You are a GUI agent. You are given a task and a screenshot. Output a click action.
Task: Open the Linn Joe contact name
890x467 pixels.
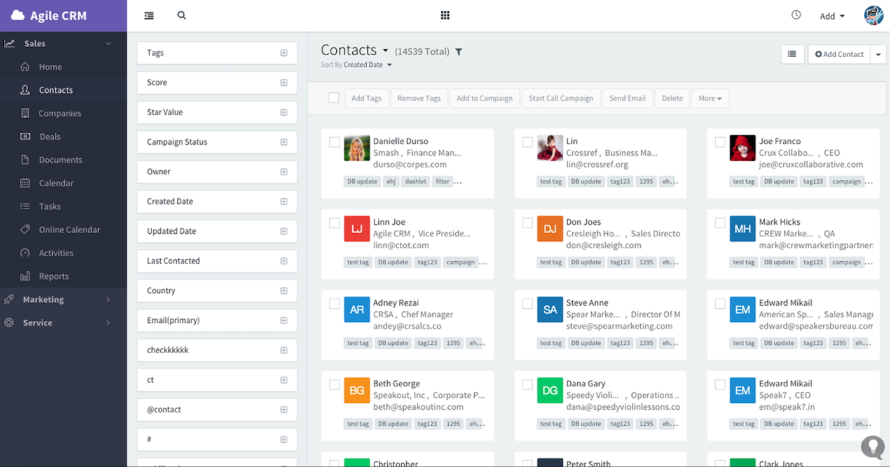[389, 222]
